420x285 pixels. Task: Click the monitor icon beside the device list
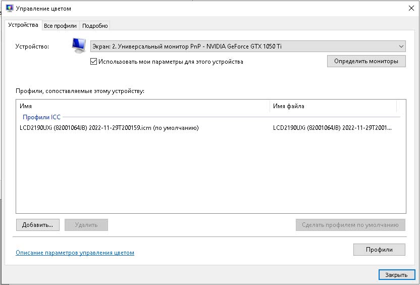tap(78, 46)
